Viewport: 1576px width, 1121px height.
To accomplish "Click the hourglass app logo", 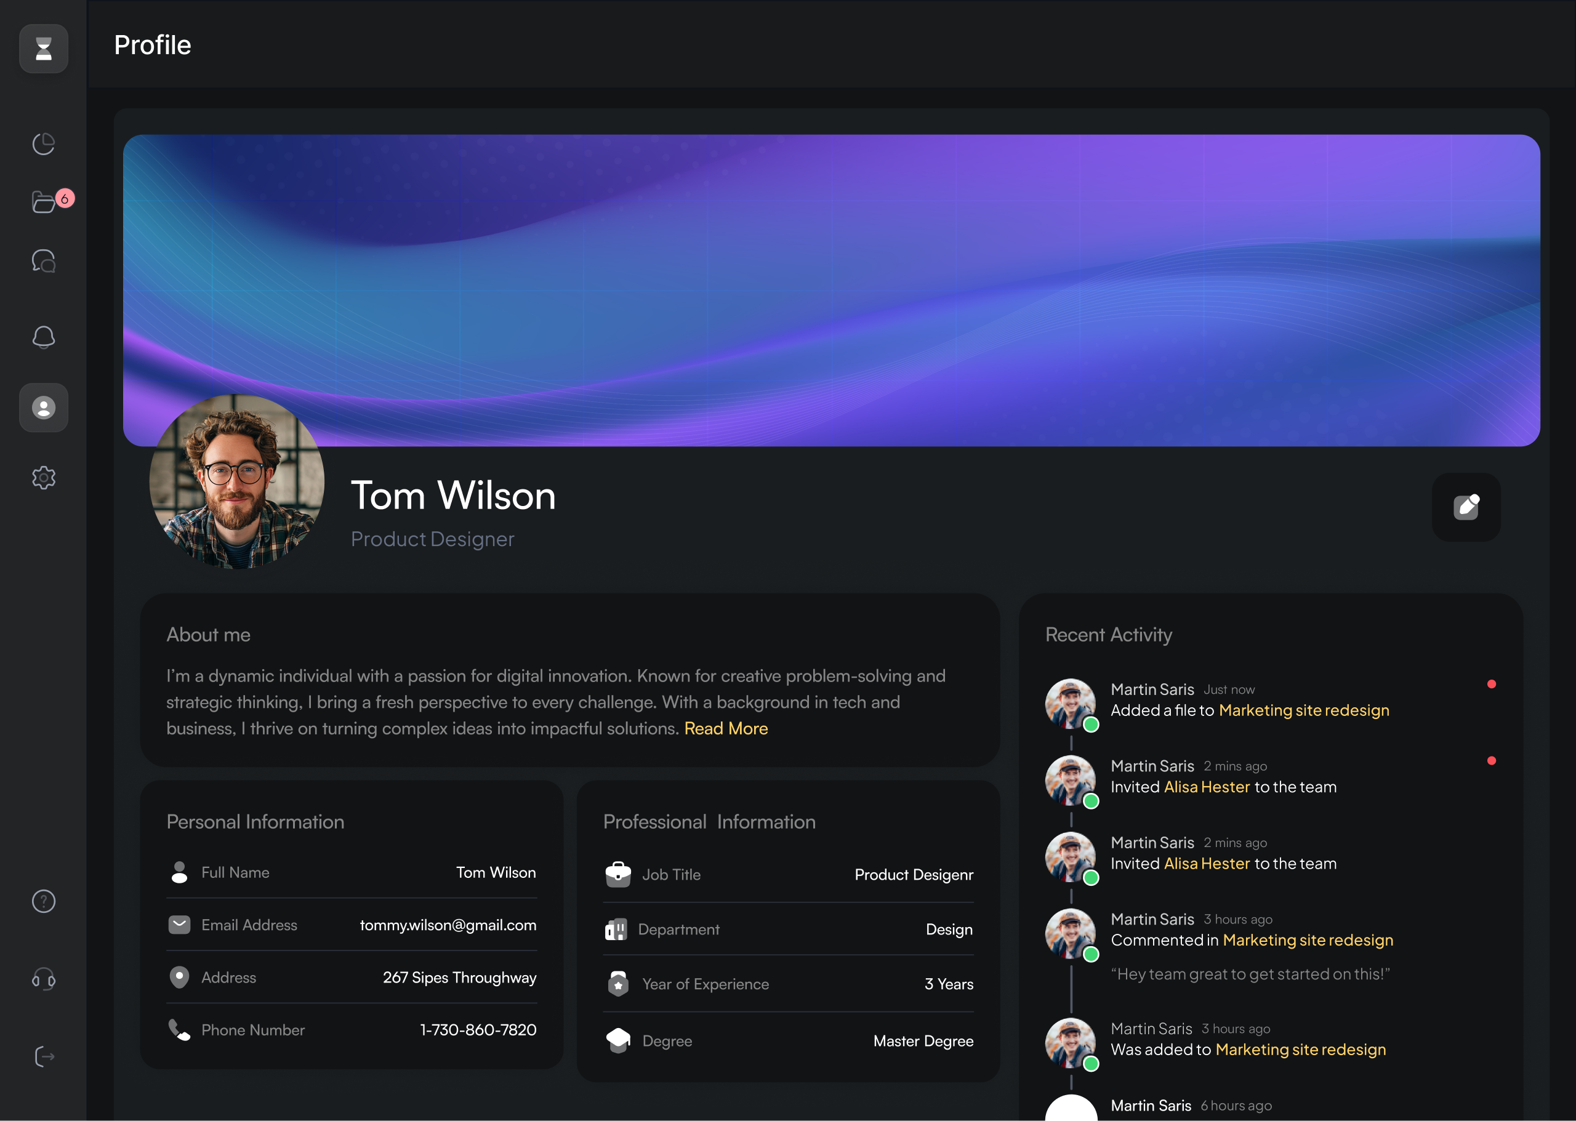I will click(x=44, y=48).
